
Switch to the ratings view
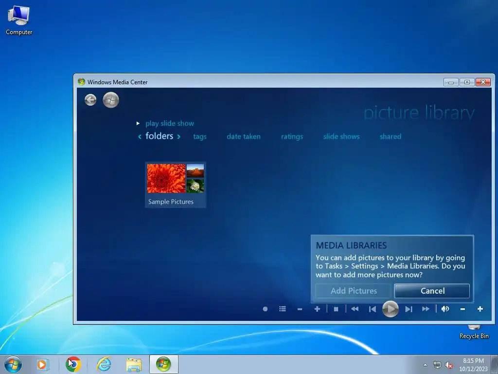(x=292, y=136)
